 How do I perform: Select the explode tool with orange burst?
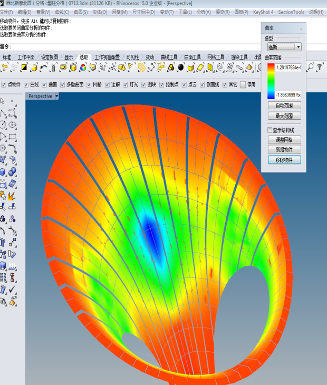point(12,196)
